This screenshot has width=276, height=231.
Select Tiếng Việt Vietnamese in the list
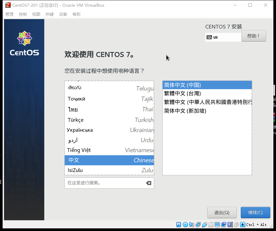pyautogui.click(x=109, y=150)
